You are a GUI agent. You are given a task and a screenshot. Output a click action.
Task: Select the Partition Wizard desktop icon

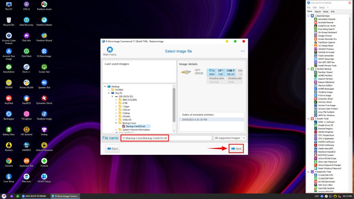pos(44,37)
